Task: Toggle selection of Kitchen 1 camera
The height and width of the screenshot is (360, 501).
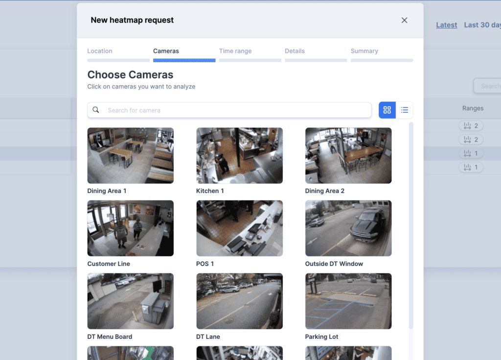Action: pos(239,155)
